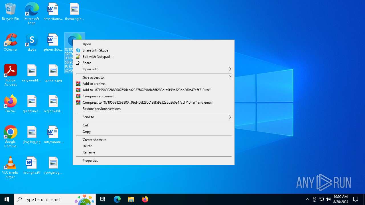Open volume control in system tray
Screen dimensions: 365x205
(328, 199)
